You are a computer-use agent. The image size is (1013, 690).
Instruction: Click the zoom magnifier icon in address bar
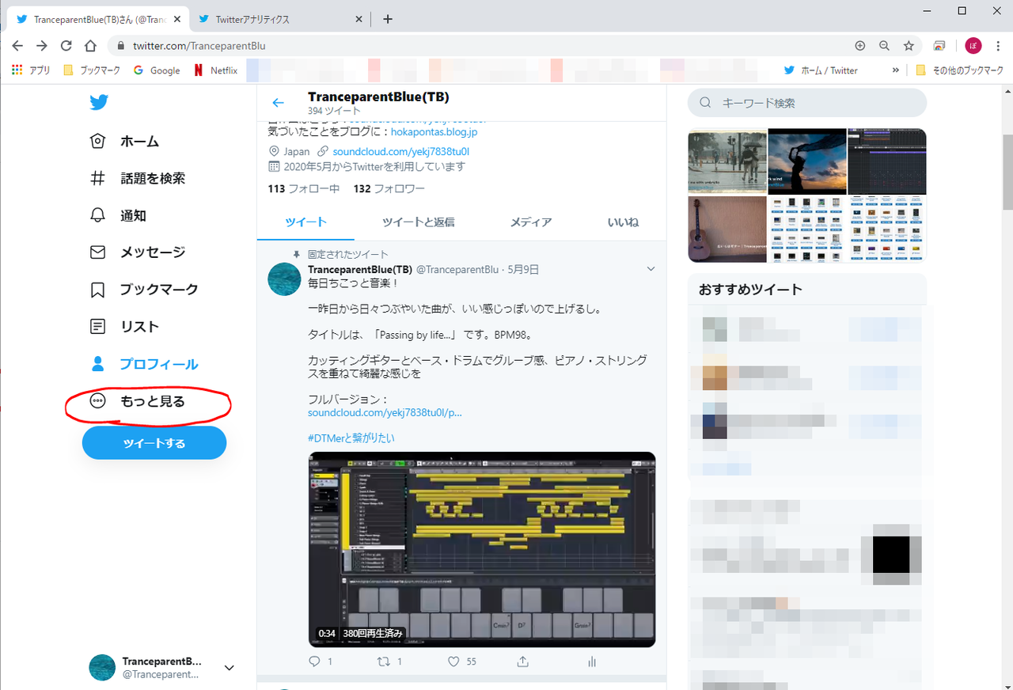[885, 46]
